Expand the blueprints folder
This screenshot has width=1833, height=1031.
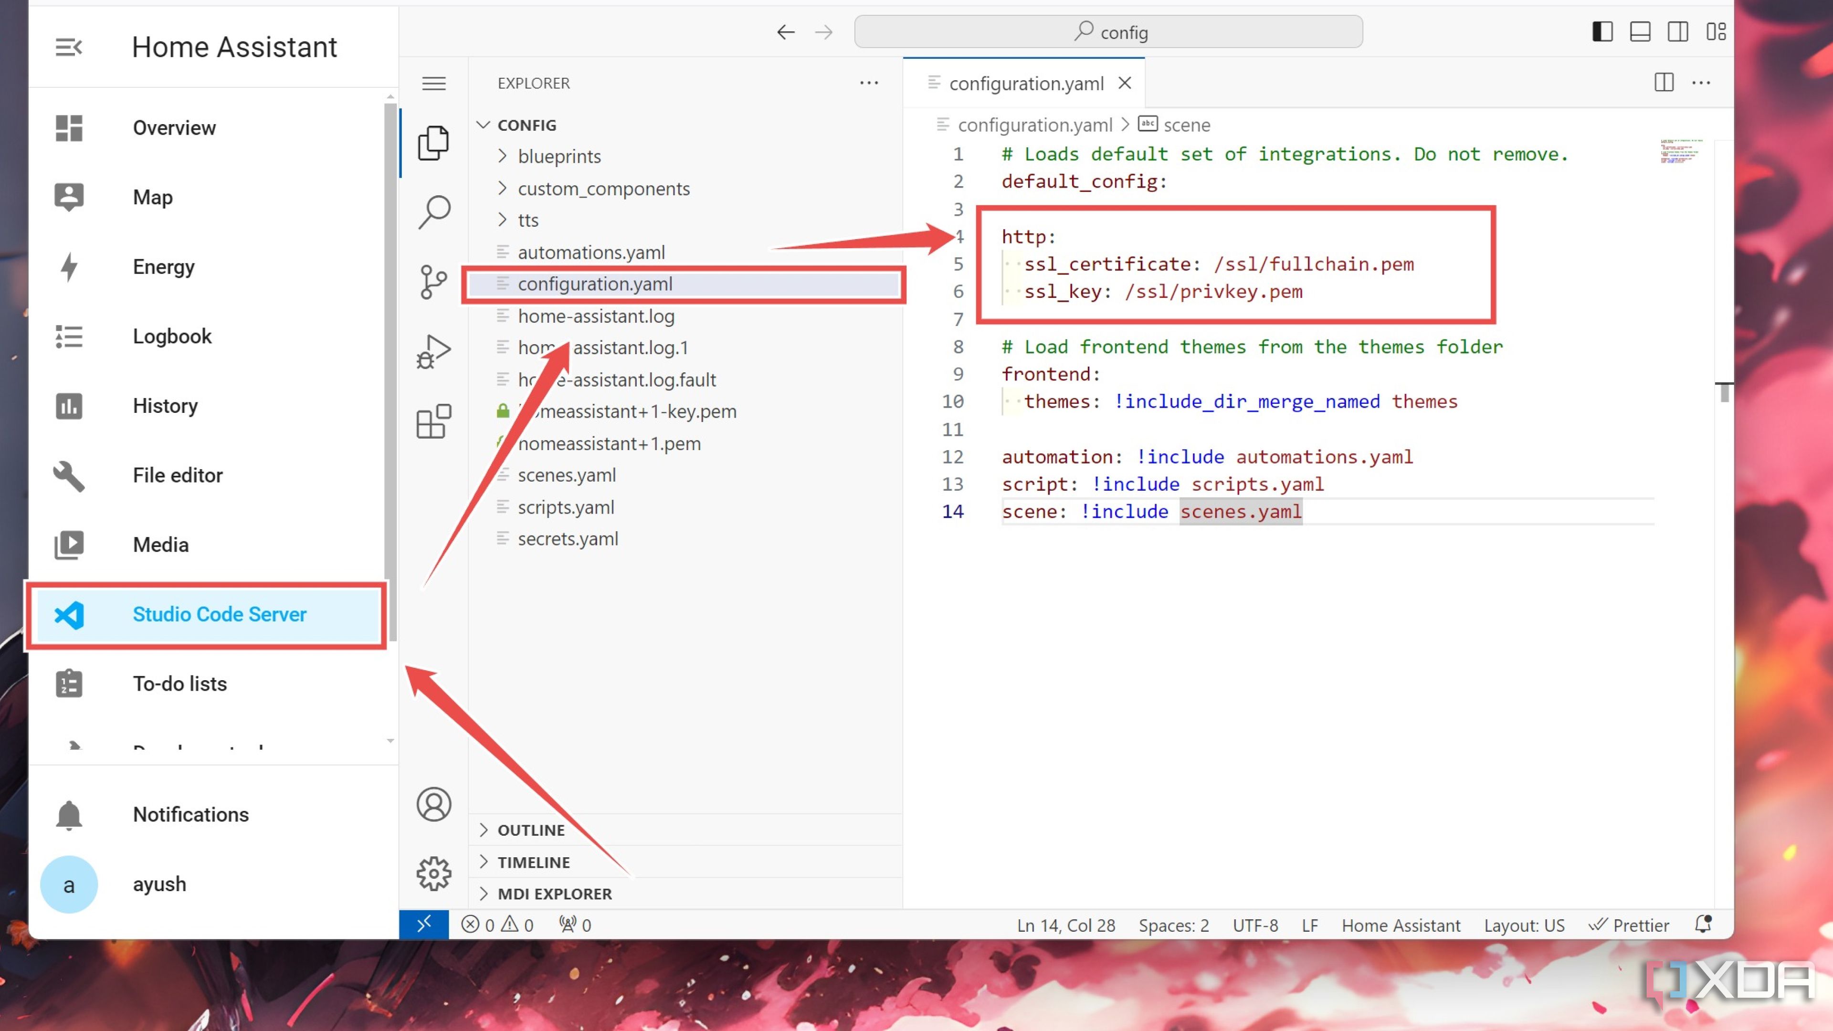(559, 157)
